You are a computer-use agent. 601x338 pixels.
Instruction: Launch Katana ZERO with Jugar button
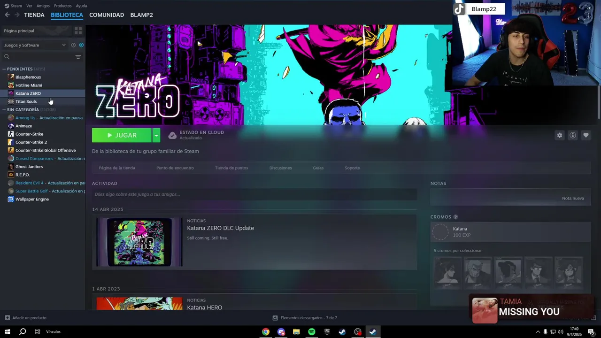[122, 135]
